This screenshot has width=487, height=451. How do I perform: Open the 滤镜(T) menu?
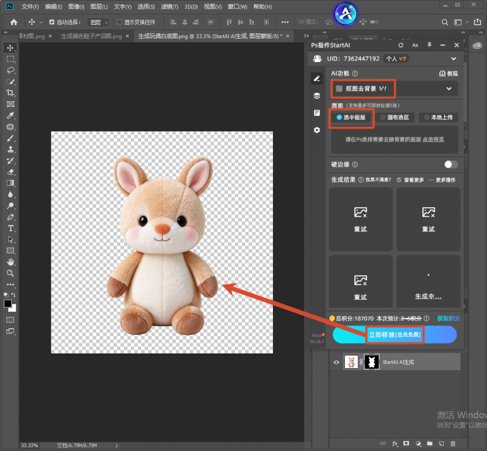click(x=170, y=7)
